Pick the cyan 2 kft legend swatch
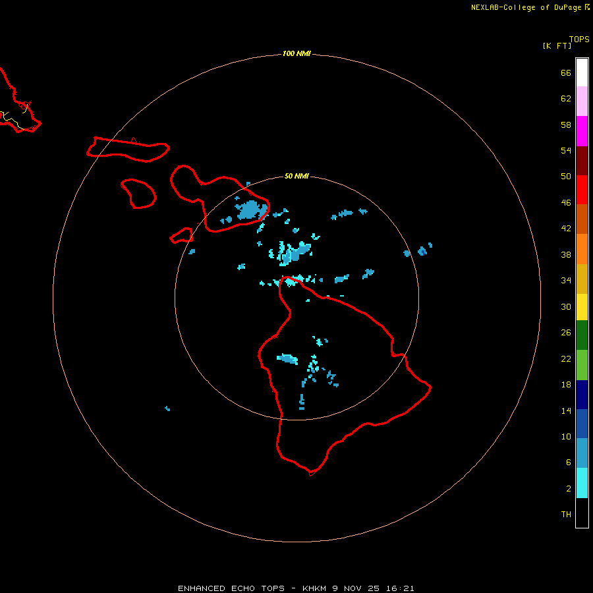This screenshot has width=593, height=593. pos(582,483)
